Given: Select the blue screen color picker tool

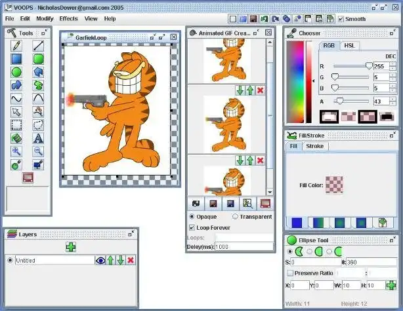Looking at the screenshot, I should click(38, 164).
